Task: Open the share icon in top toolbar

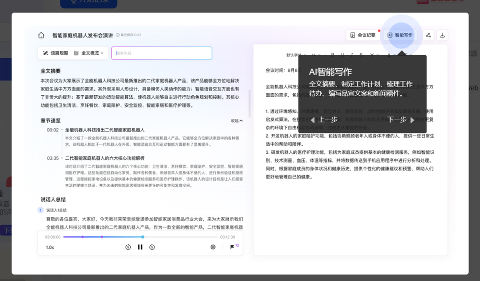Action: [428, 35]
